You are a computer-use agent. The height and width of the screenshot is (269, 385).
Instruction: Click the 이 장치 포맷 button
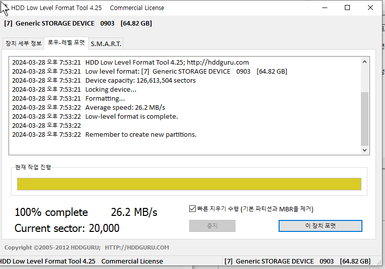[320, 225]
